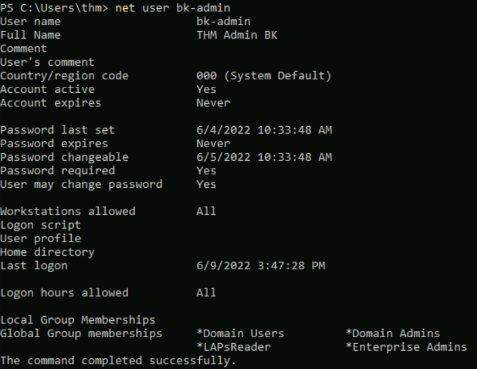Click the '000 (System Default)' country code value
This screenshot has width=477, height=369.
pyautogui.click(x=264, y=75)
